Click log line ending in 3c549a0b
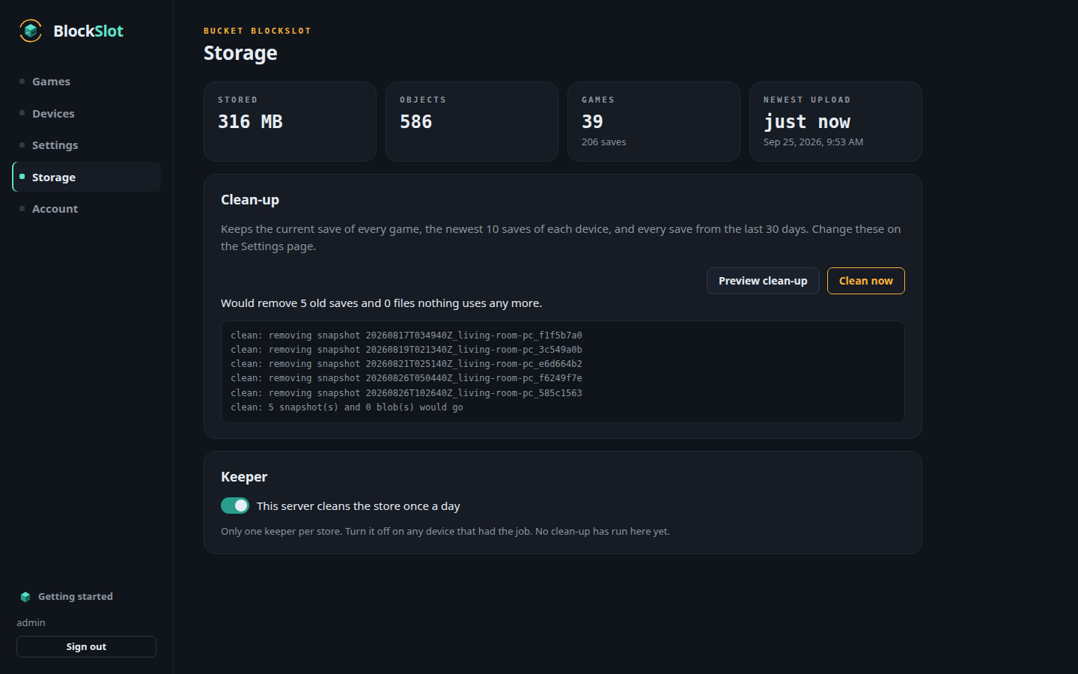The height and width of the screenshot is (674, 1078). click(x=406, y=350)
